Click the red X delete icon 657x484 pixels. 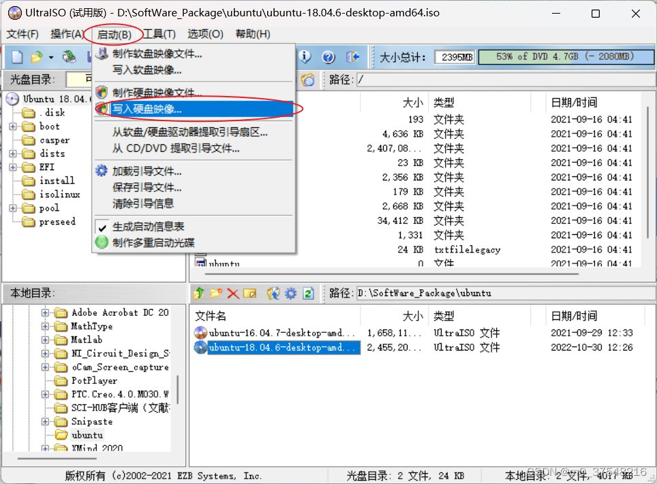233,293
